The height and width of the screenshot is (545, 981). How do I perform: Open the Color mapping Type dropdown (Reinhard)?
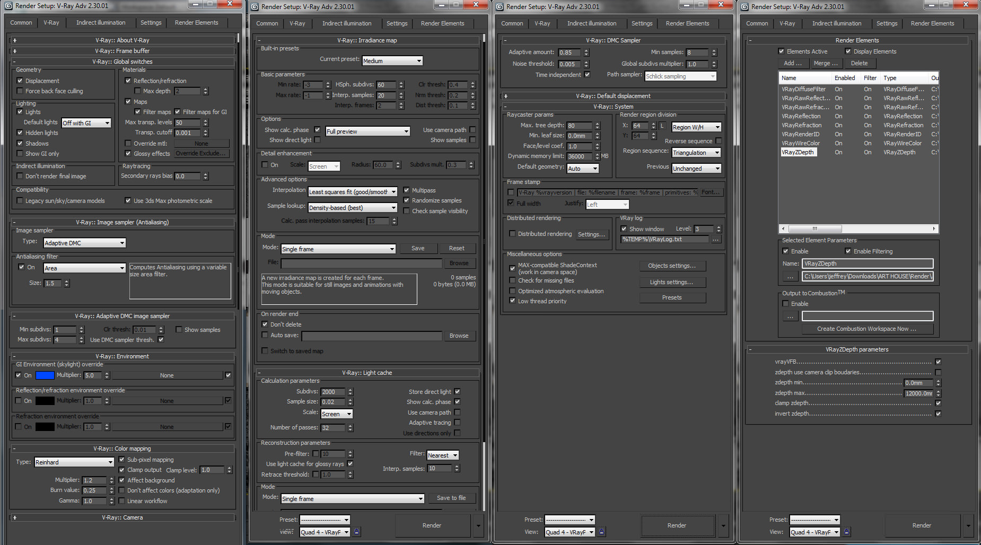[74, 462]
